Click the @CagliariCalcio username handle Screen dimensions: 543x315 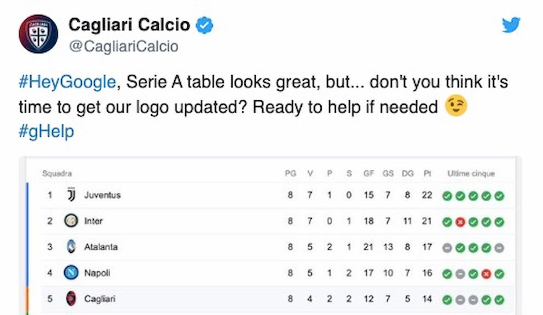(x=124, y=46)
